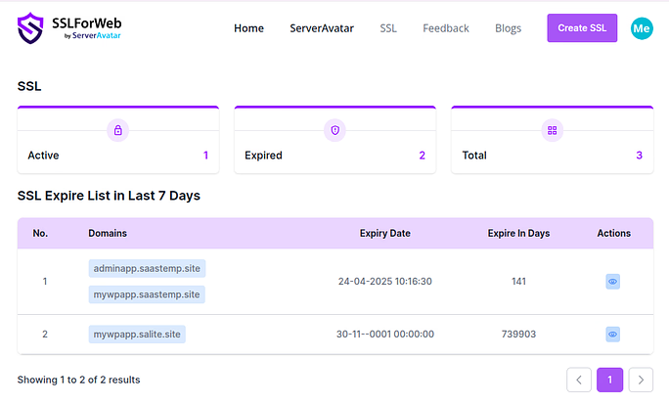View SSL details for adminapp.saastemp.site row
Screen dimensions: 669x404
tap(612, 282)
